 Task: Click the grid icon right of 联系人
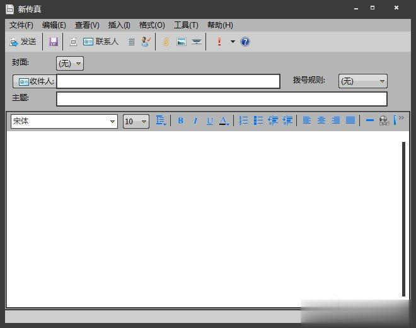pyautogui.click(x=131, y=42)
